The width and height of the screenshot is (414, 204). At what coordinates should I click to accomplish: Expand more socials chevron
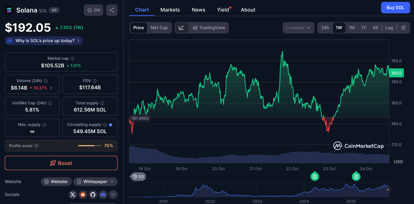(x=113, y=194)
